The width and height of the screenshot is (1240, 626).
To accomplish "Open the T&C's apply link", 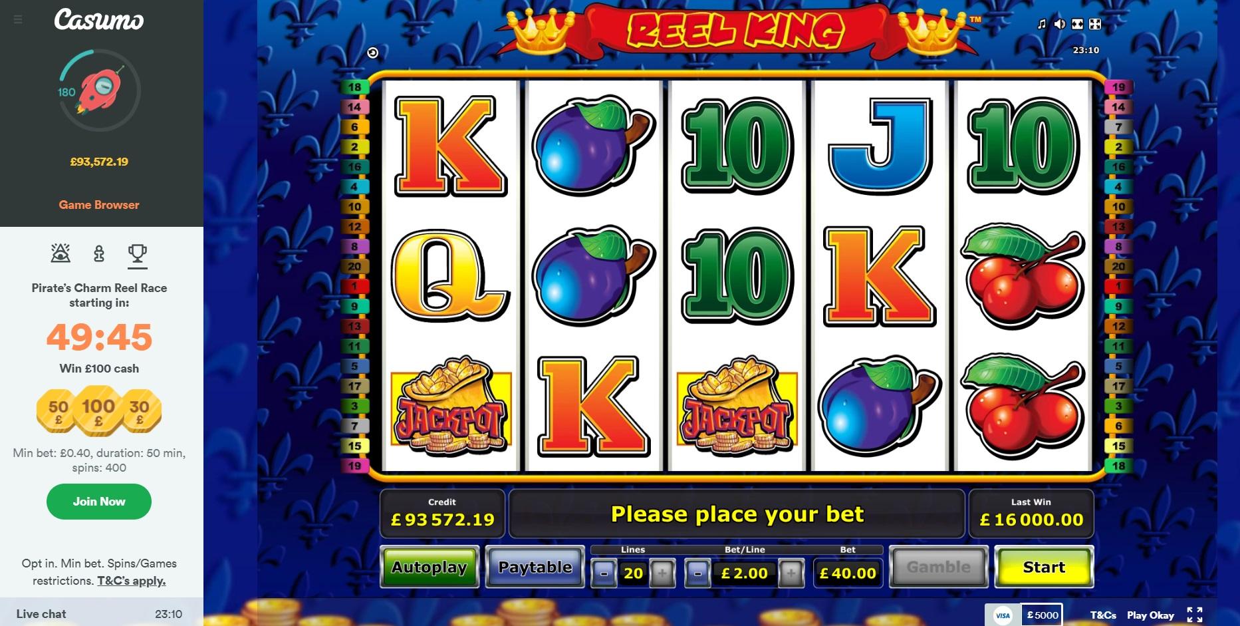I will [131, 581].
